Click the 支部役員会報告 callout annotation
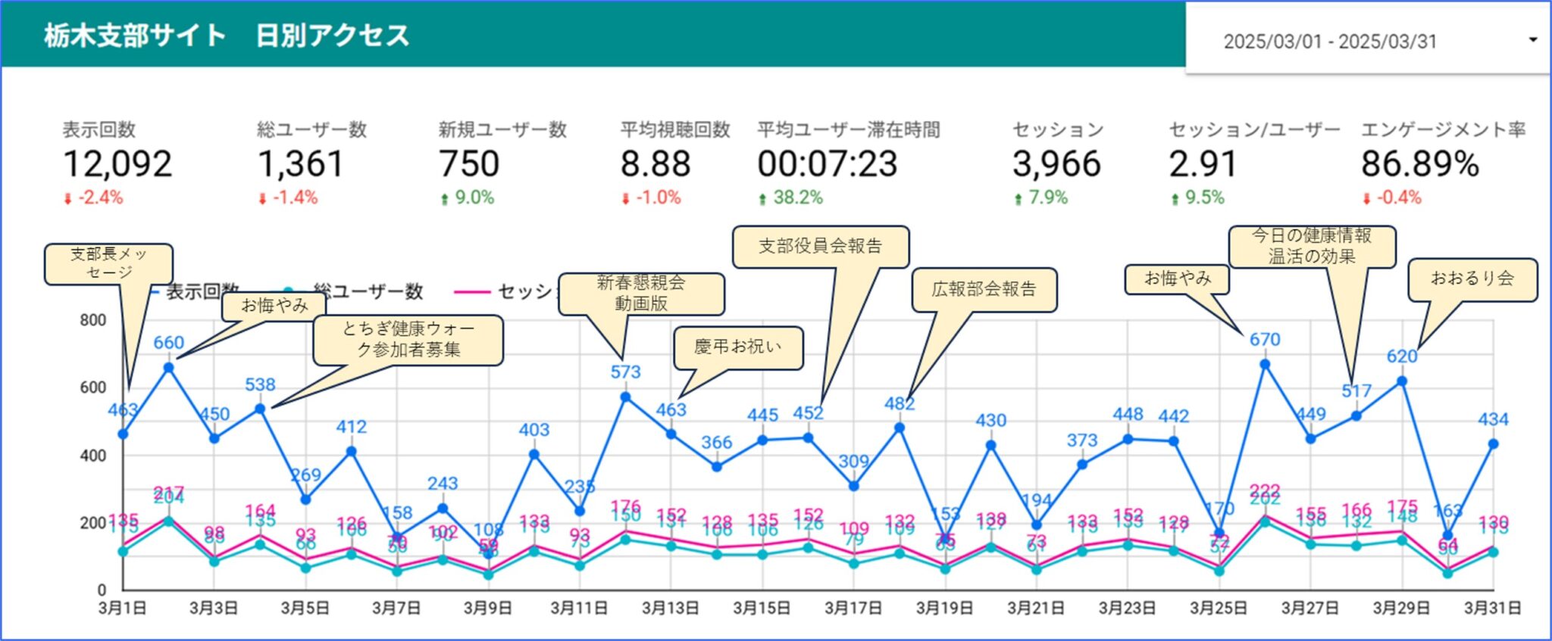This screenshot has width=1552, height=641. click(821, 246)
